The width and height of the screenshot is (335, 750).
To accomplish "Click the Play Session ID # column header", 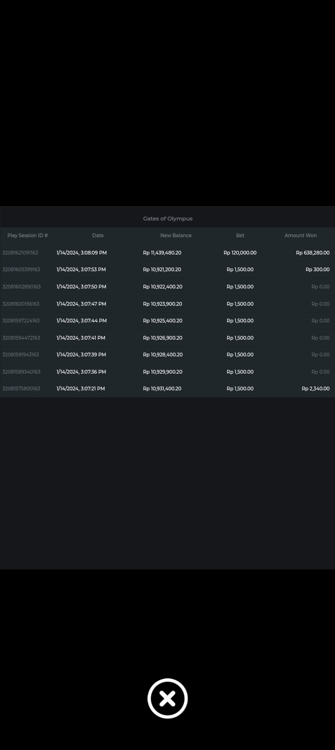I will pos(27,235).
